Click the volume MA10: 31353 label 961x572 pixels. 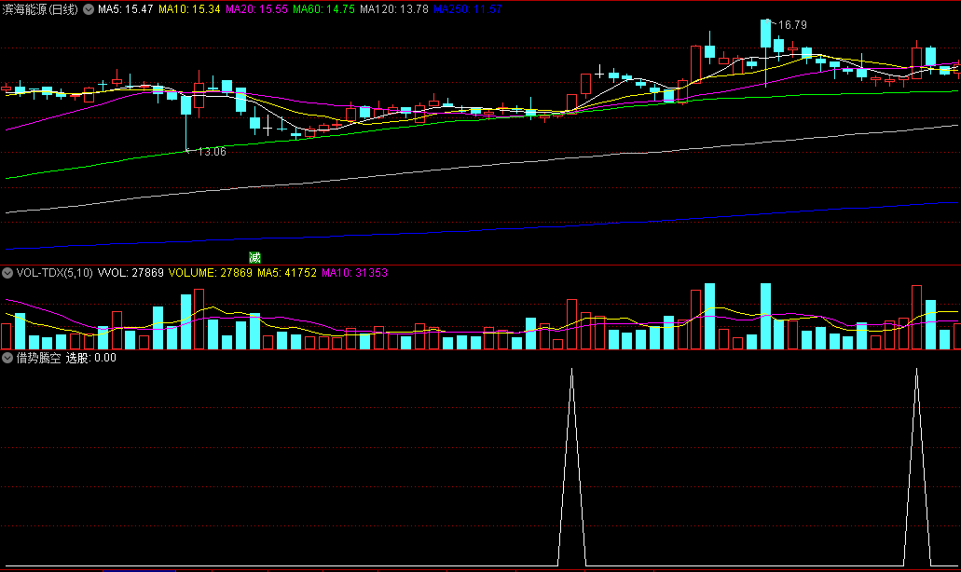coord(354,273)
